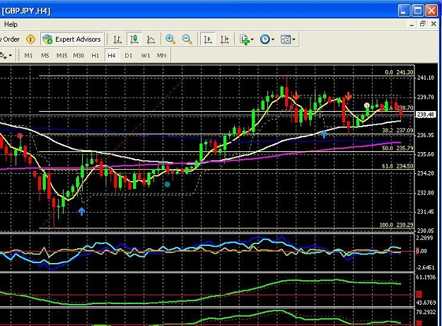Switch chart to candlesticks display

[x=134, y=39]
